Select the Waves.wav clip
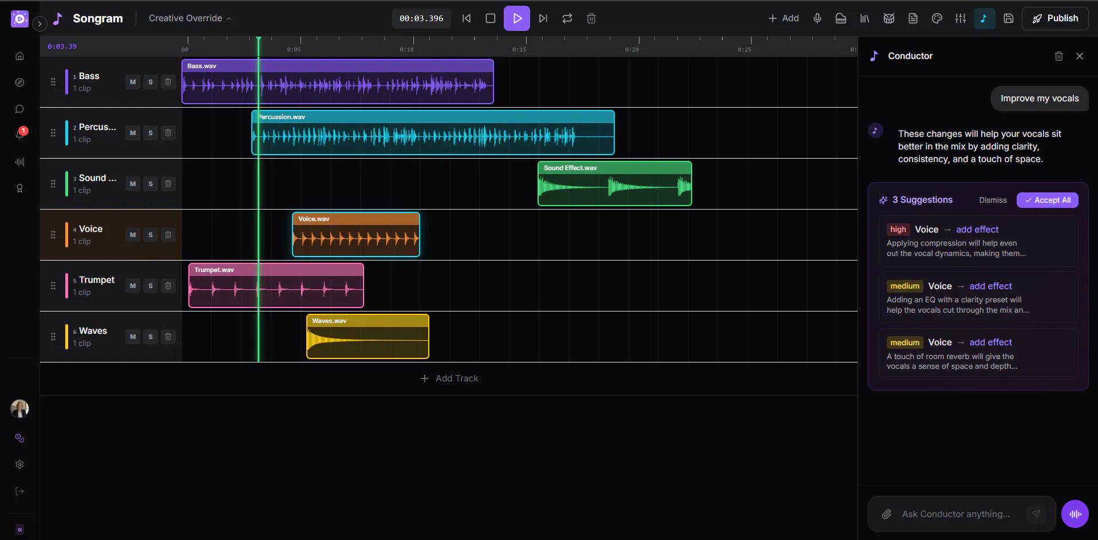This screenshot has height=540, width=1098. pos(368,336)
